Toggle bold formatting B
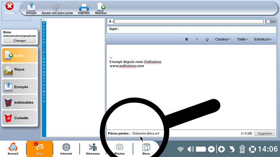The image size is (280, 157). [187, 39]
